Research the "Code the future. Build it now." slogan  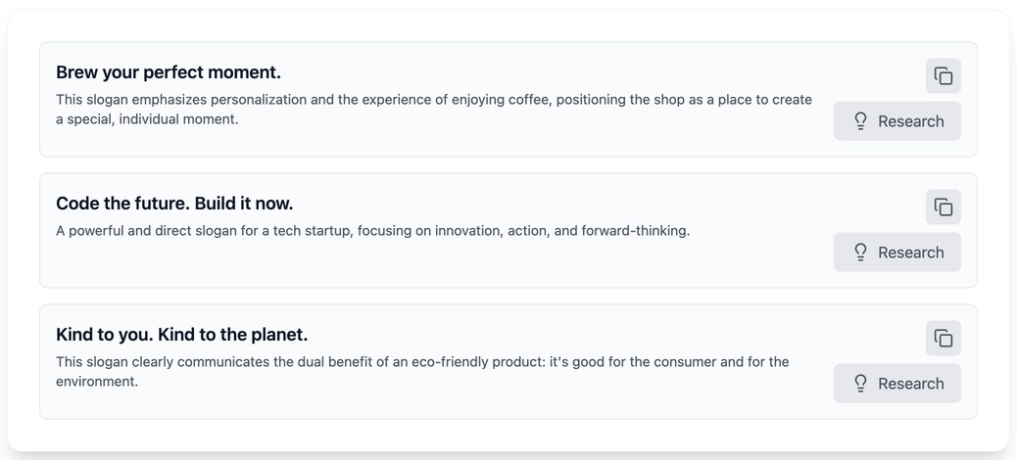(897, 253)
